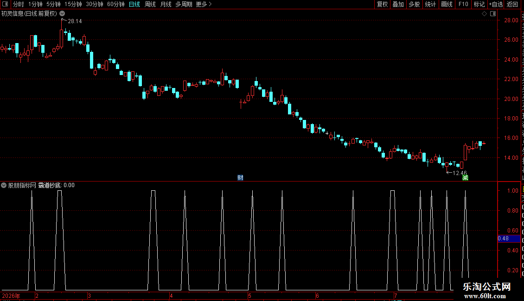Click month 3 marker on date axis
The height and width of the screenshot is (301, 524).
pos(89,295)
